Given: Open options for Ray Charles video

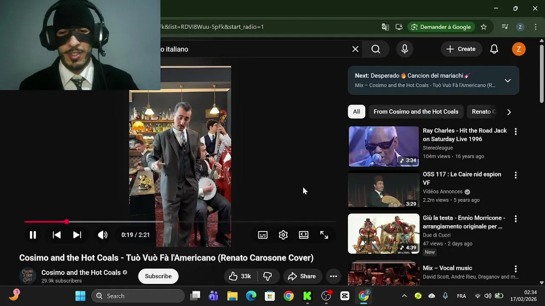Looking at the screenshot, I should point(516,132).
